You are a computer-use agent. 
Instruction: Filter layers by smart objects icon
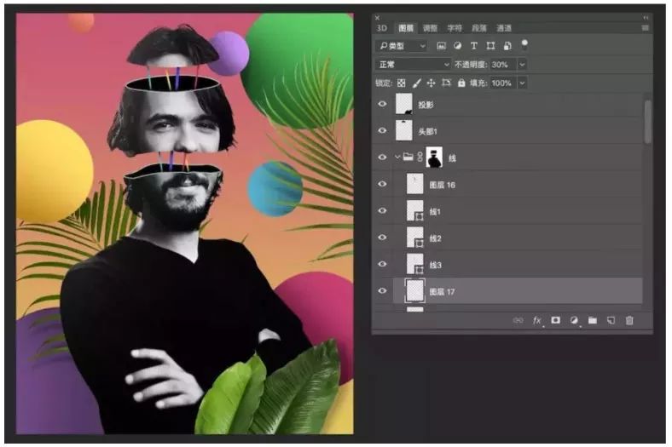point(507,46)
